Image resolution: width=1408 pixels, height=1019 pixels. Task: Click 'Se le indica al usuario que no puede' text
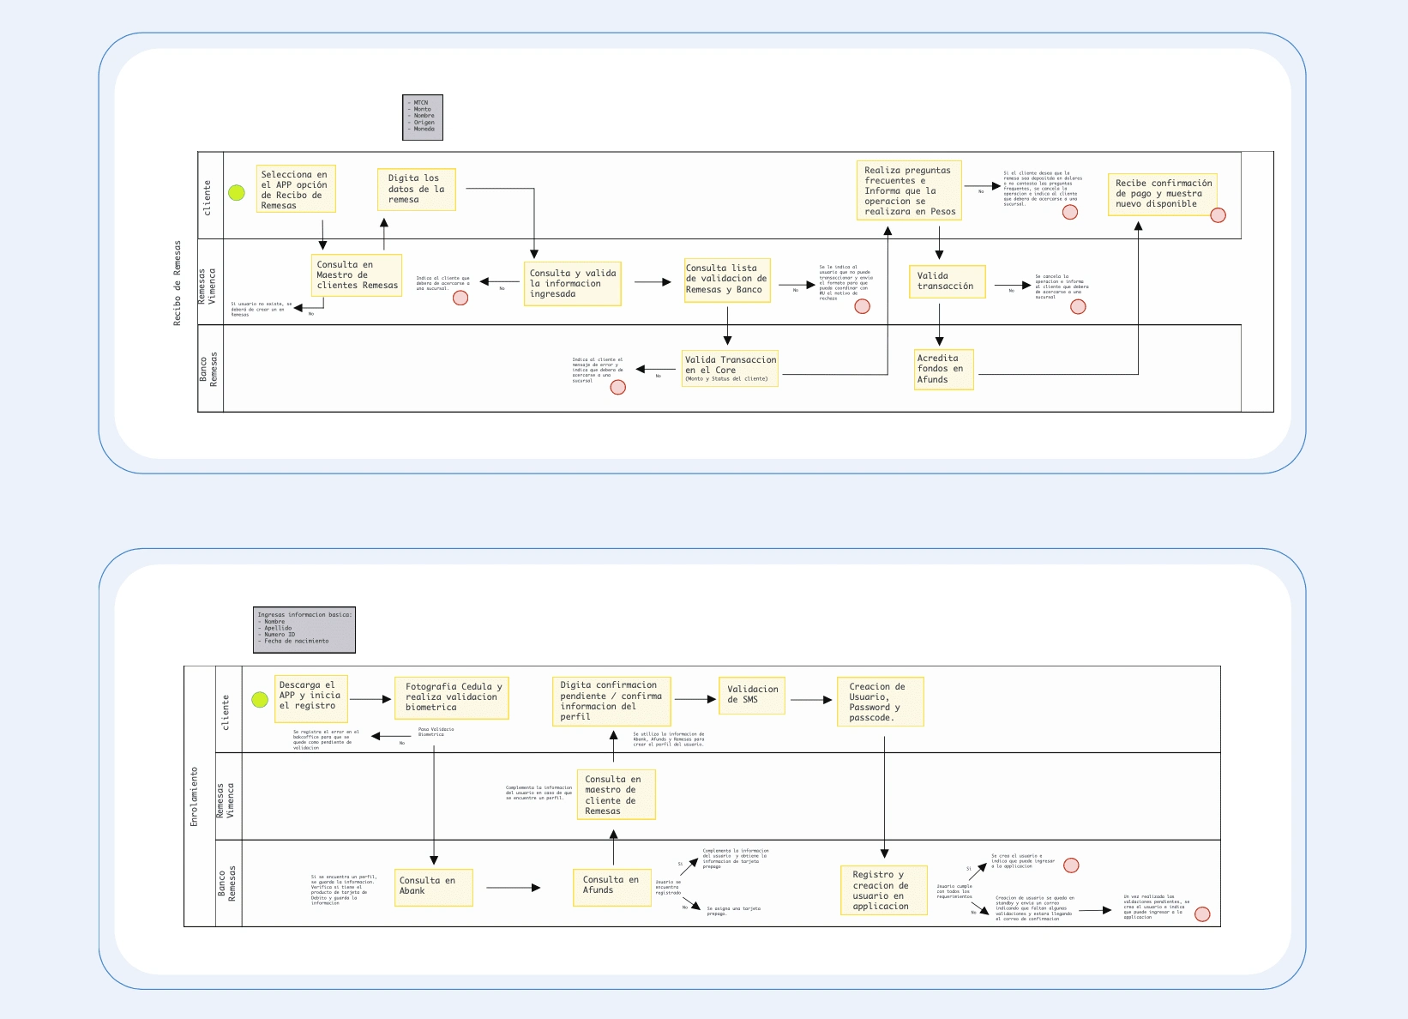click(x=845, y=283)
